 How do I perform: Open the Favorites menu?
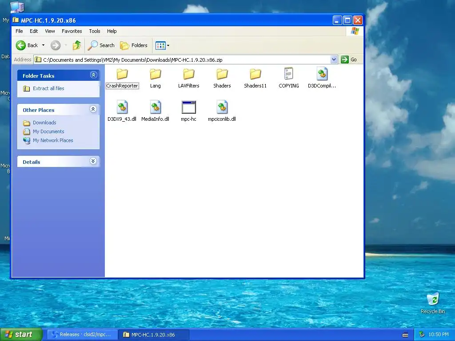pyautogui.click(x=72, y=31)
